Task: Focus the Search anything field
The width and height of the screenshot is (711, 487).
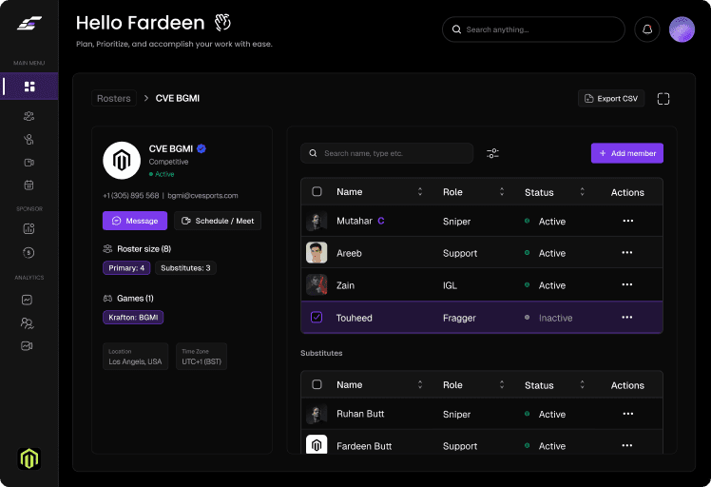Action: (533, 29)
